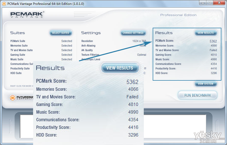Click the small Results section heading
This screenshot has width=227, height=145.
click(164, 33)
